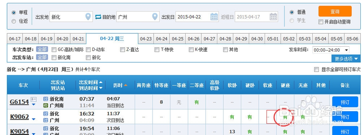
Task: Click the 过 icon beside K9062 新化 station
Action: point(46,114)
